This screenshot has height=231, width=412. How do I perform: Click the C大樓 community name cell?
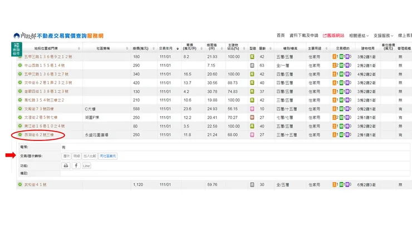click(x=90, y=109)
